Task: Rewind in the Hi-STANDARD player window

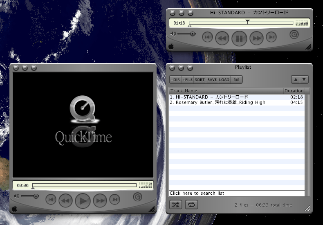Action: [x=222, y=38]
